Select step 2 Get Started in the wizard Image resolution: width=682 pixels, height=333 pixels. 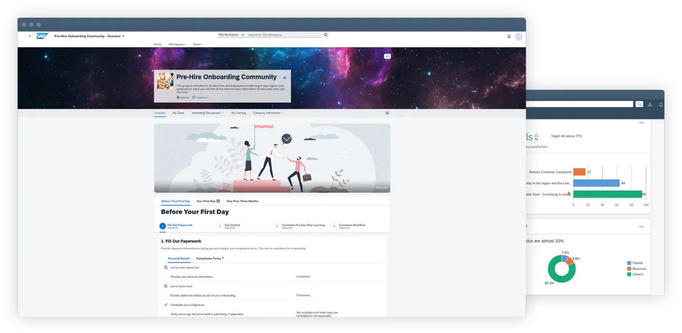232,226
